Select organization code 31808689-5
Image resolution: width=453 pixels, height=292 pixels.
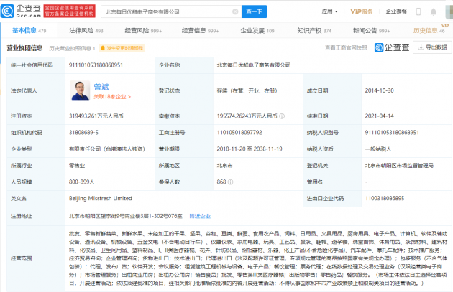[x=83, y=132]
